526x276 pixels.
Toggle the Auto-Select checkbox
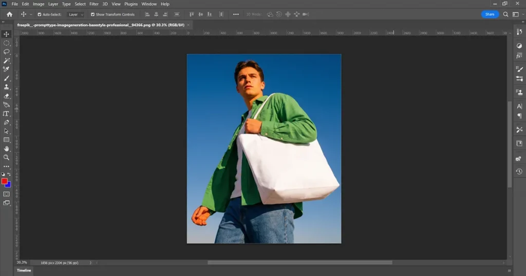(x=39, y=15)
